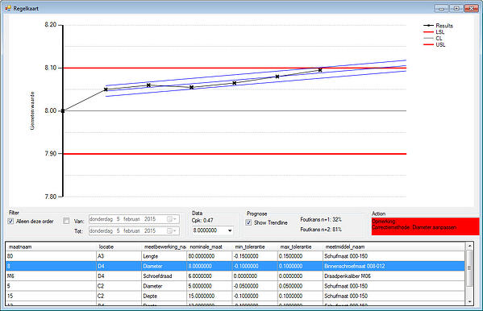The width and height of the screenshot is (483, 311).
Task: Uncheck the Alleen deze order checkbox
Action: (10, 221)
